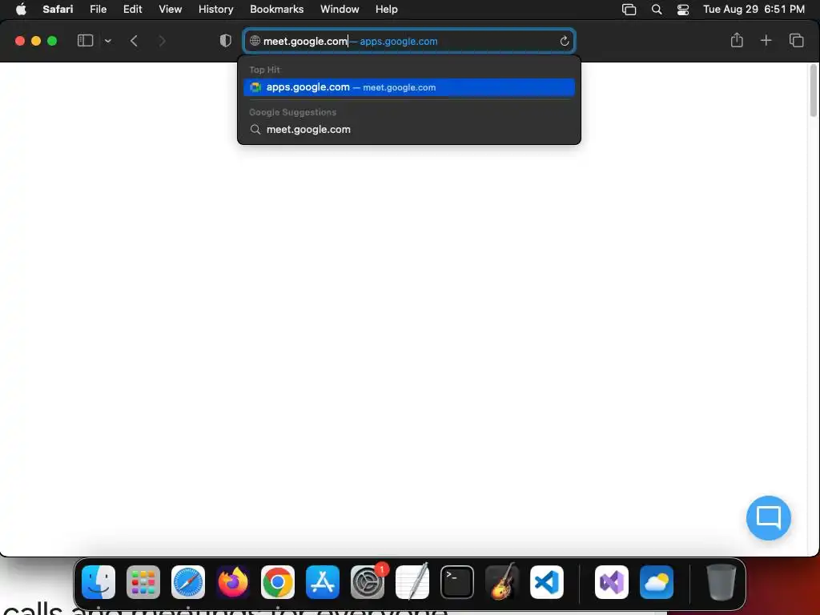Open the Privacy Report shield icon

(225, 41)
